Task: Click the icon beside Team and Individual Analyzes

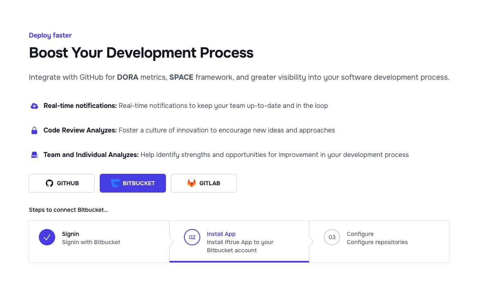Action: pos(34,155)
